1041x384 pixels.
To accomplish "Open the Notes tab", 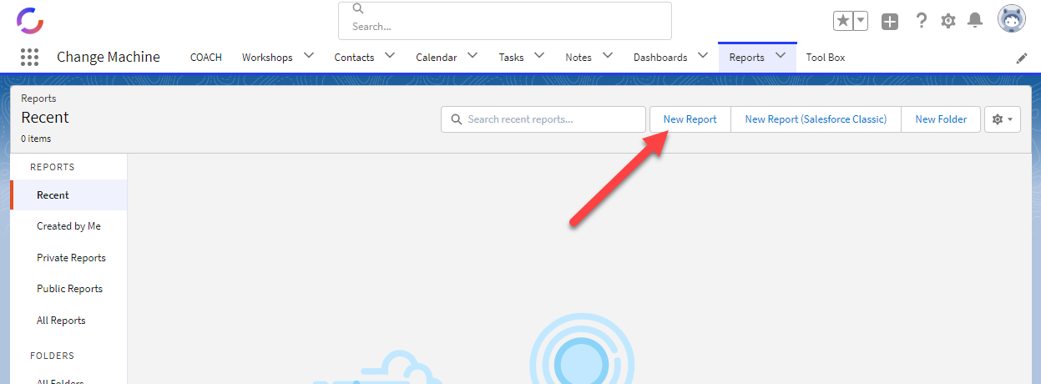I will click(579, 58).
